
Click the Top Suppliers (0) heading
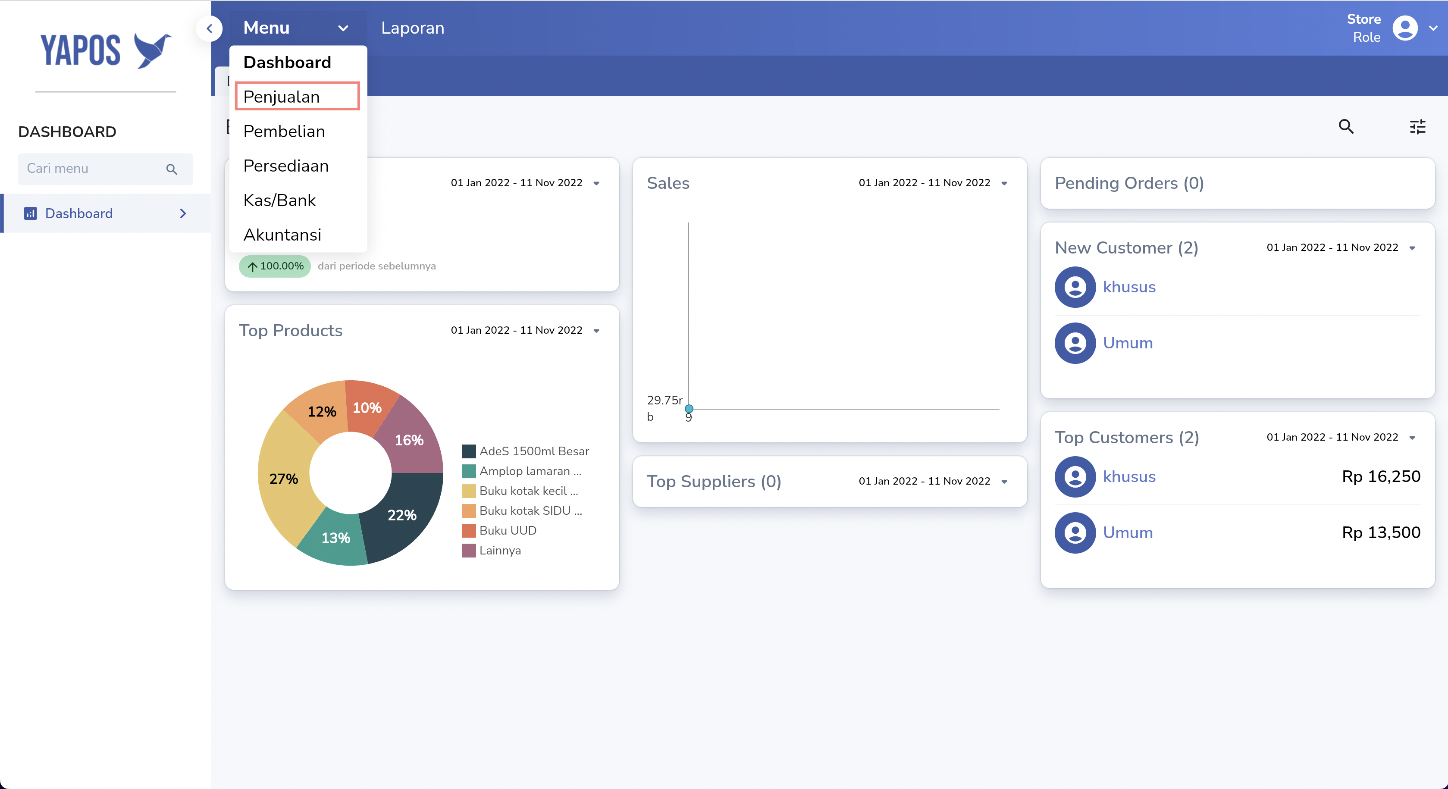pos(714,481)
